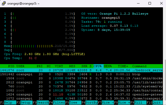Sort by the CPU% column header
The width and height of the screenshot is (166, 105).
[97, 66]
